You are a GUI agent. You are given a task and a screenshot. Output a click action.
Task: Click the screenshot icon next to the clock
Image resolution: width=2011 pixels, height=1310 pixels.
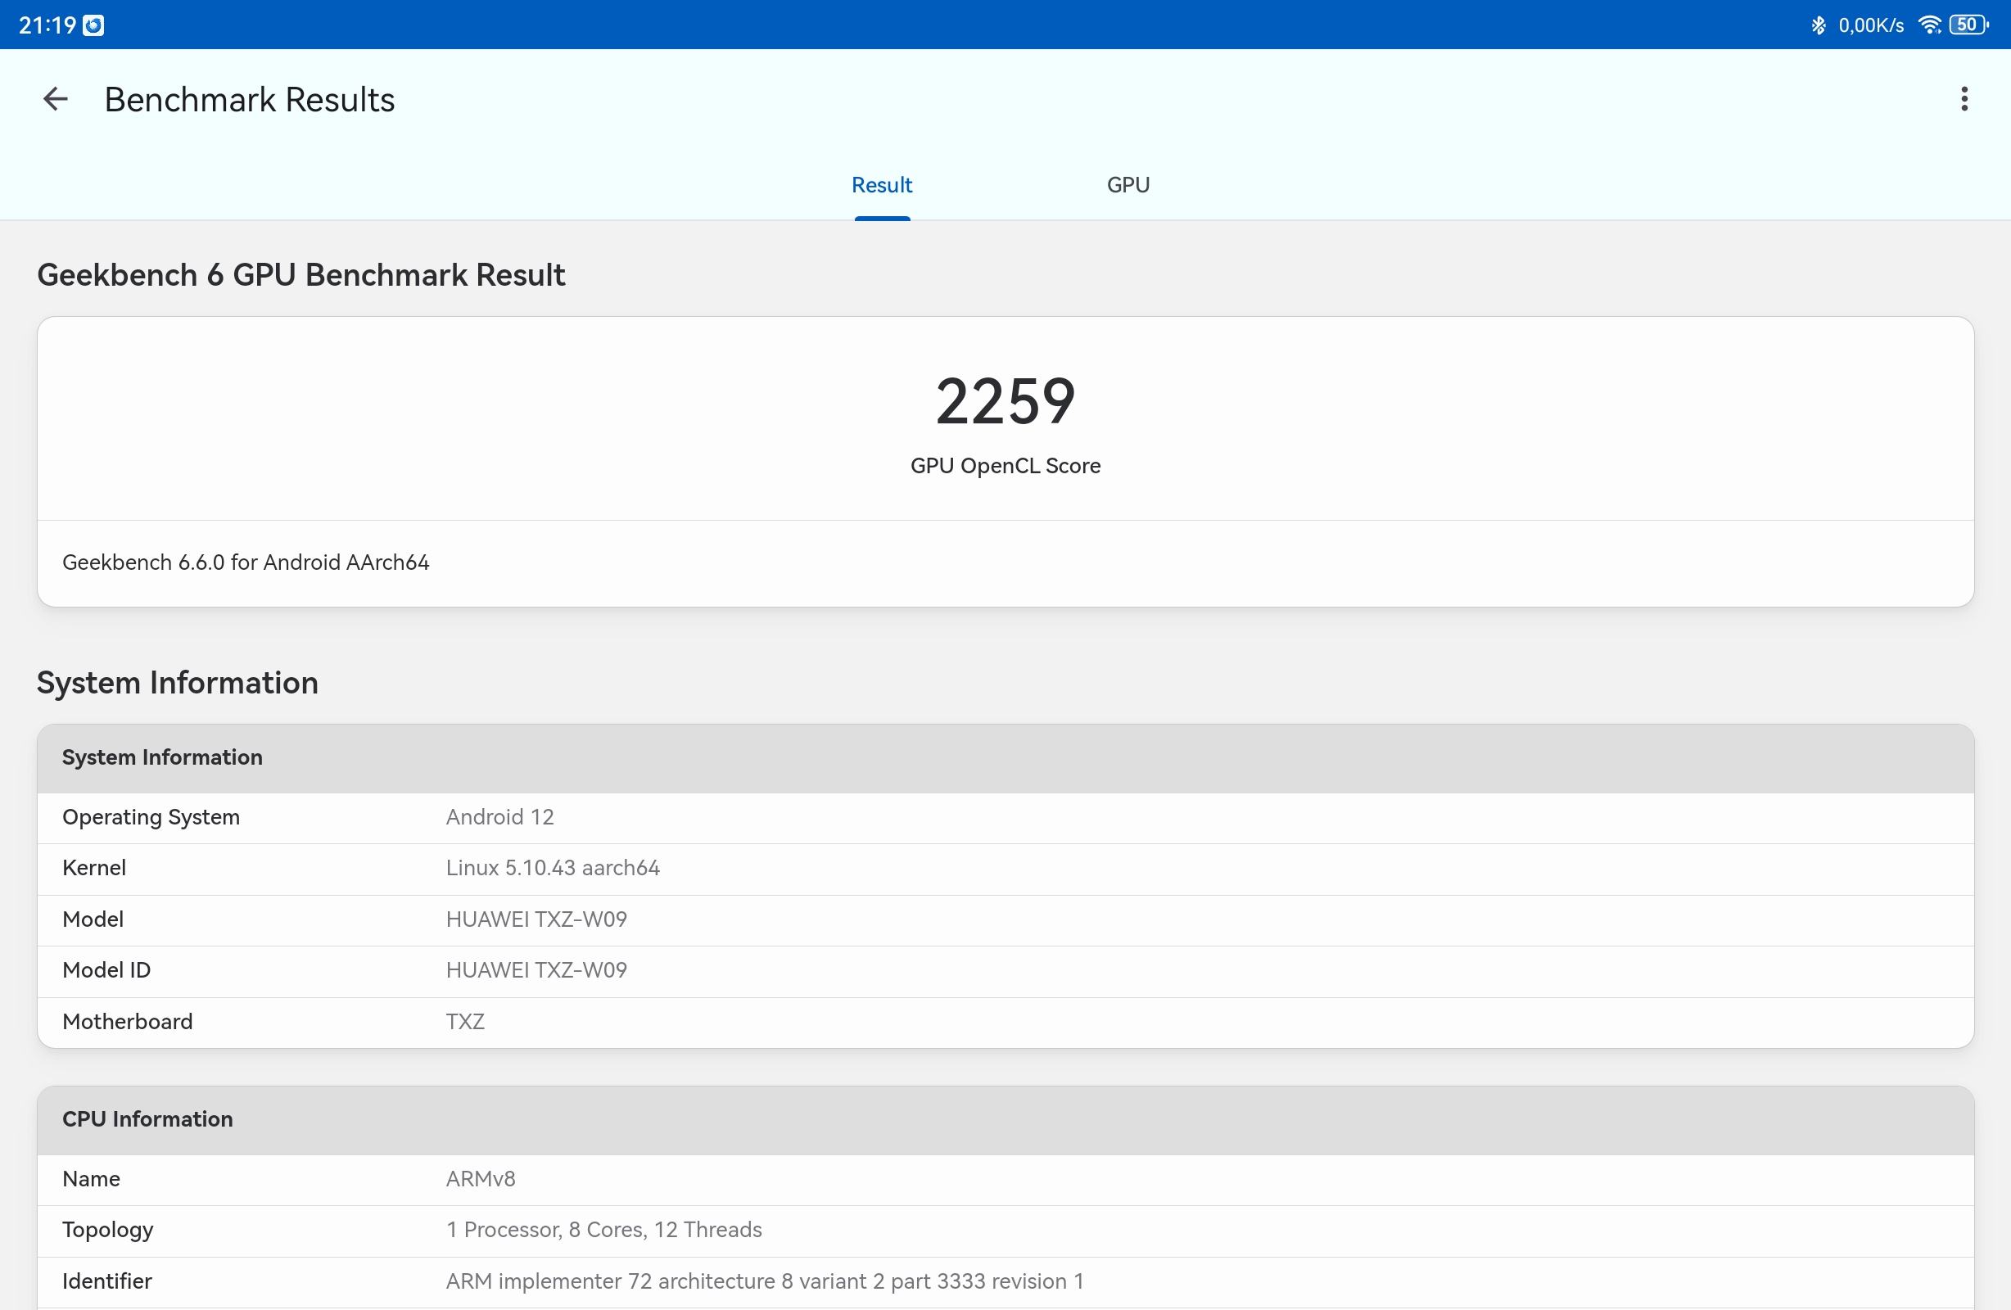coord(95,24)
